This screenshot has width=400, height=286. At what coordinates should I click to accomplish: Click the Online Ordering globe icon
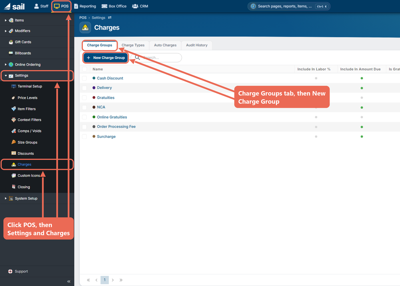pos(11,65)
